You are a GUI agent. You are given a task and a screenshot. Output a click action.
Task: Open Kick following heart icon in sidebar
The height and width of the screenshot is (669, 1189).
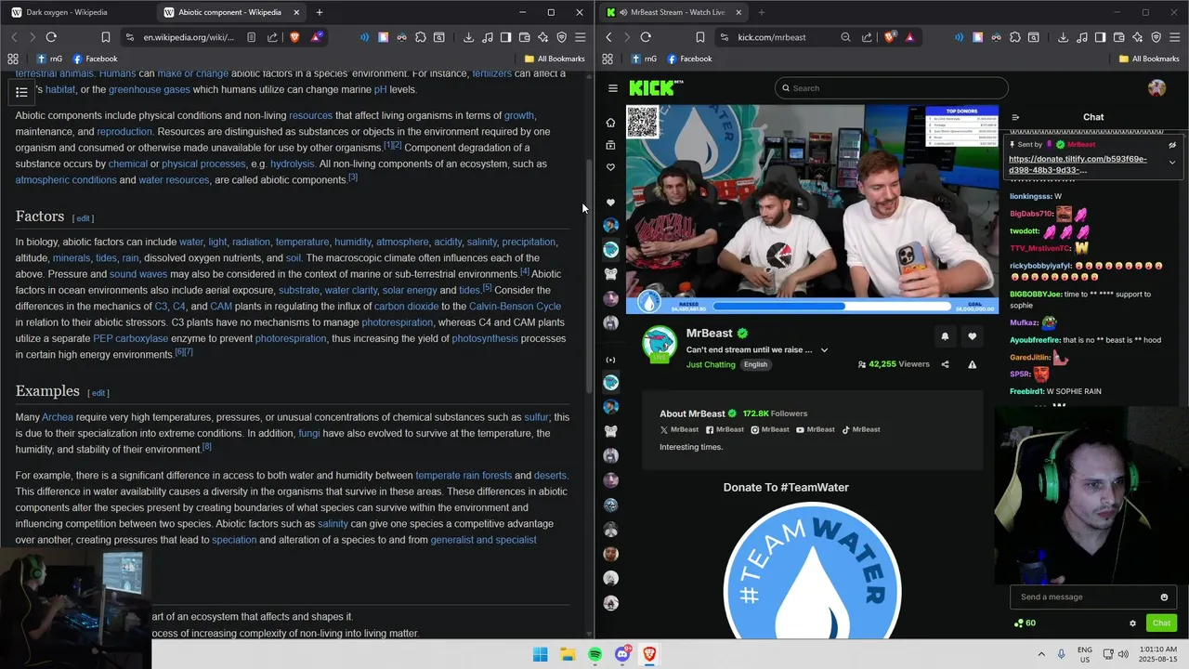(610, 167)
